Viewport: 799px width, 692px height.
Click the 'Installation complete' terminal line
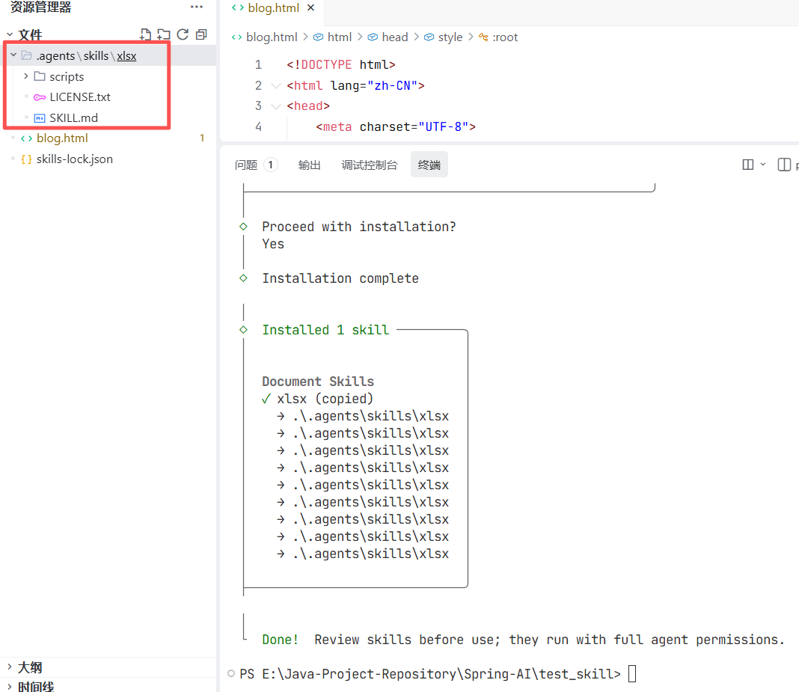point(340,278)
